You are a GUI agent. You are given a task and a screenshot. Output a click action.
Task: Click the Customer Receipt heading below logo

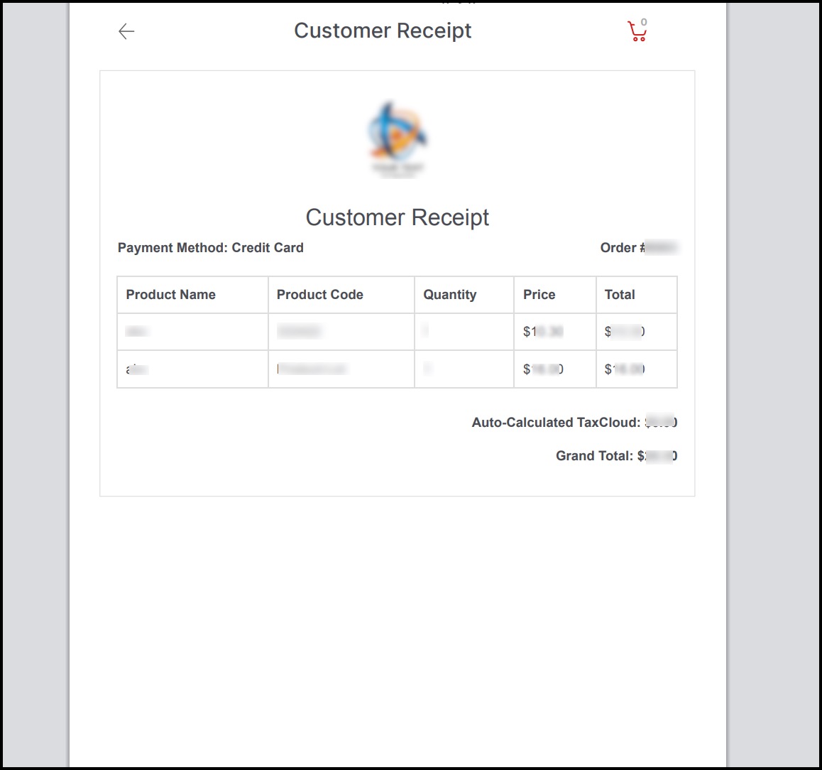tap(398, 217)
